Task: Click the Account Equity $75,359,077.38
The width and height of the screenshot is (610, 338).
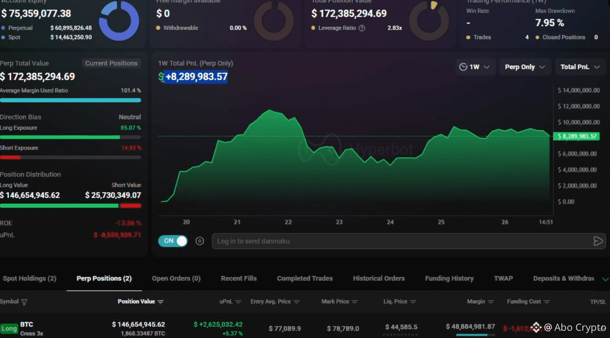Action: click(36, 14)
